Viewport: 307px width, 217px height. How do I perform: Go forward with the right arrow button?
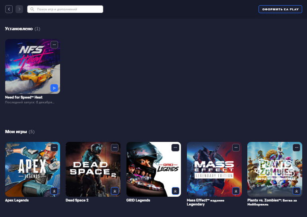pyautogui.click(x=19, y=9)
